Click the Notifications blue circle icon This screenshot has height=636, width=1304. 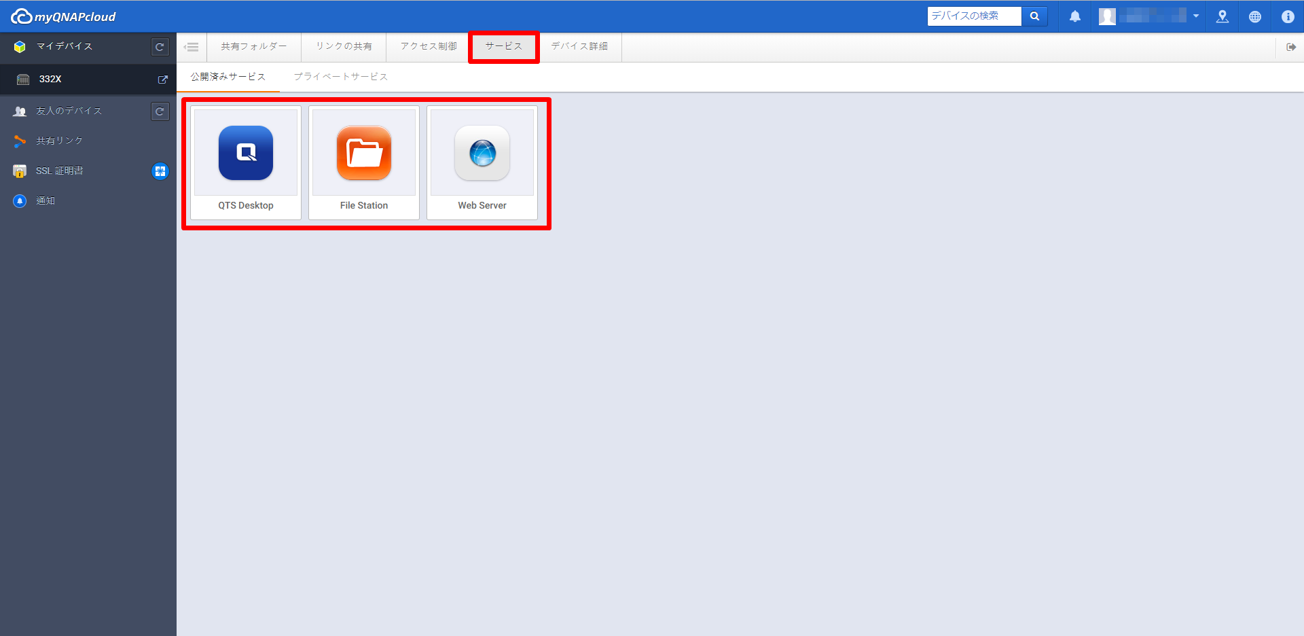pyautogui.click(x=20, y=201)
